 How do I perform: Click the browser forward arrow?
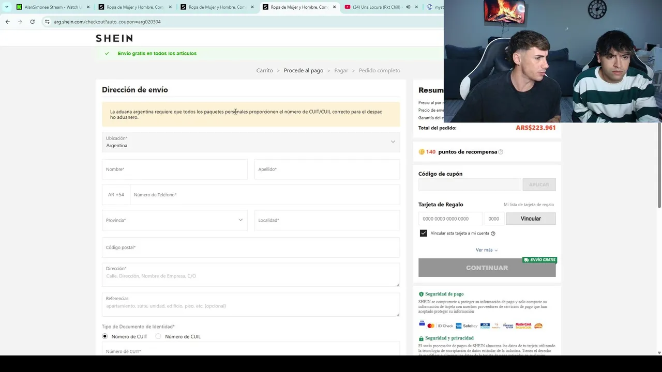pyautogui.click(x=20, y=22)
